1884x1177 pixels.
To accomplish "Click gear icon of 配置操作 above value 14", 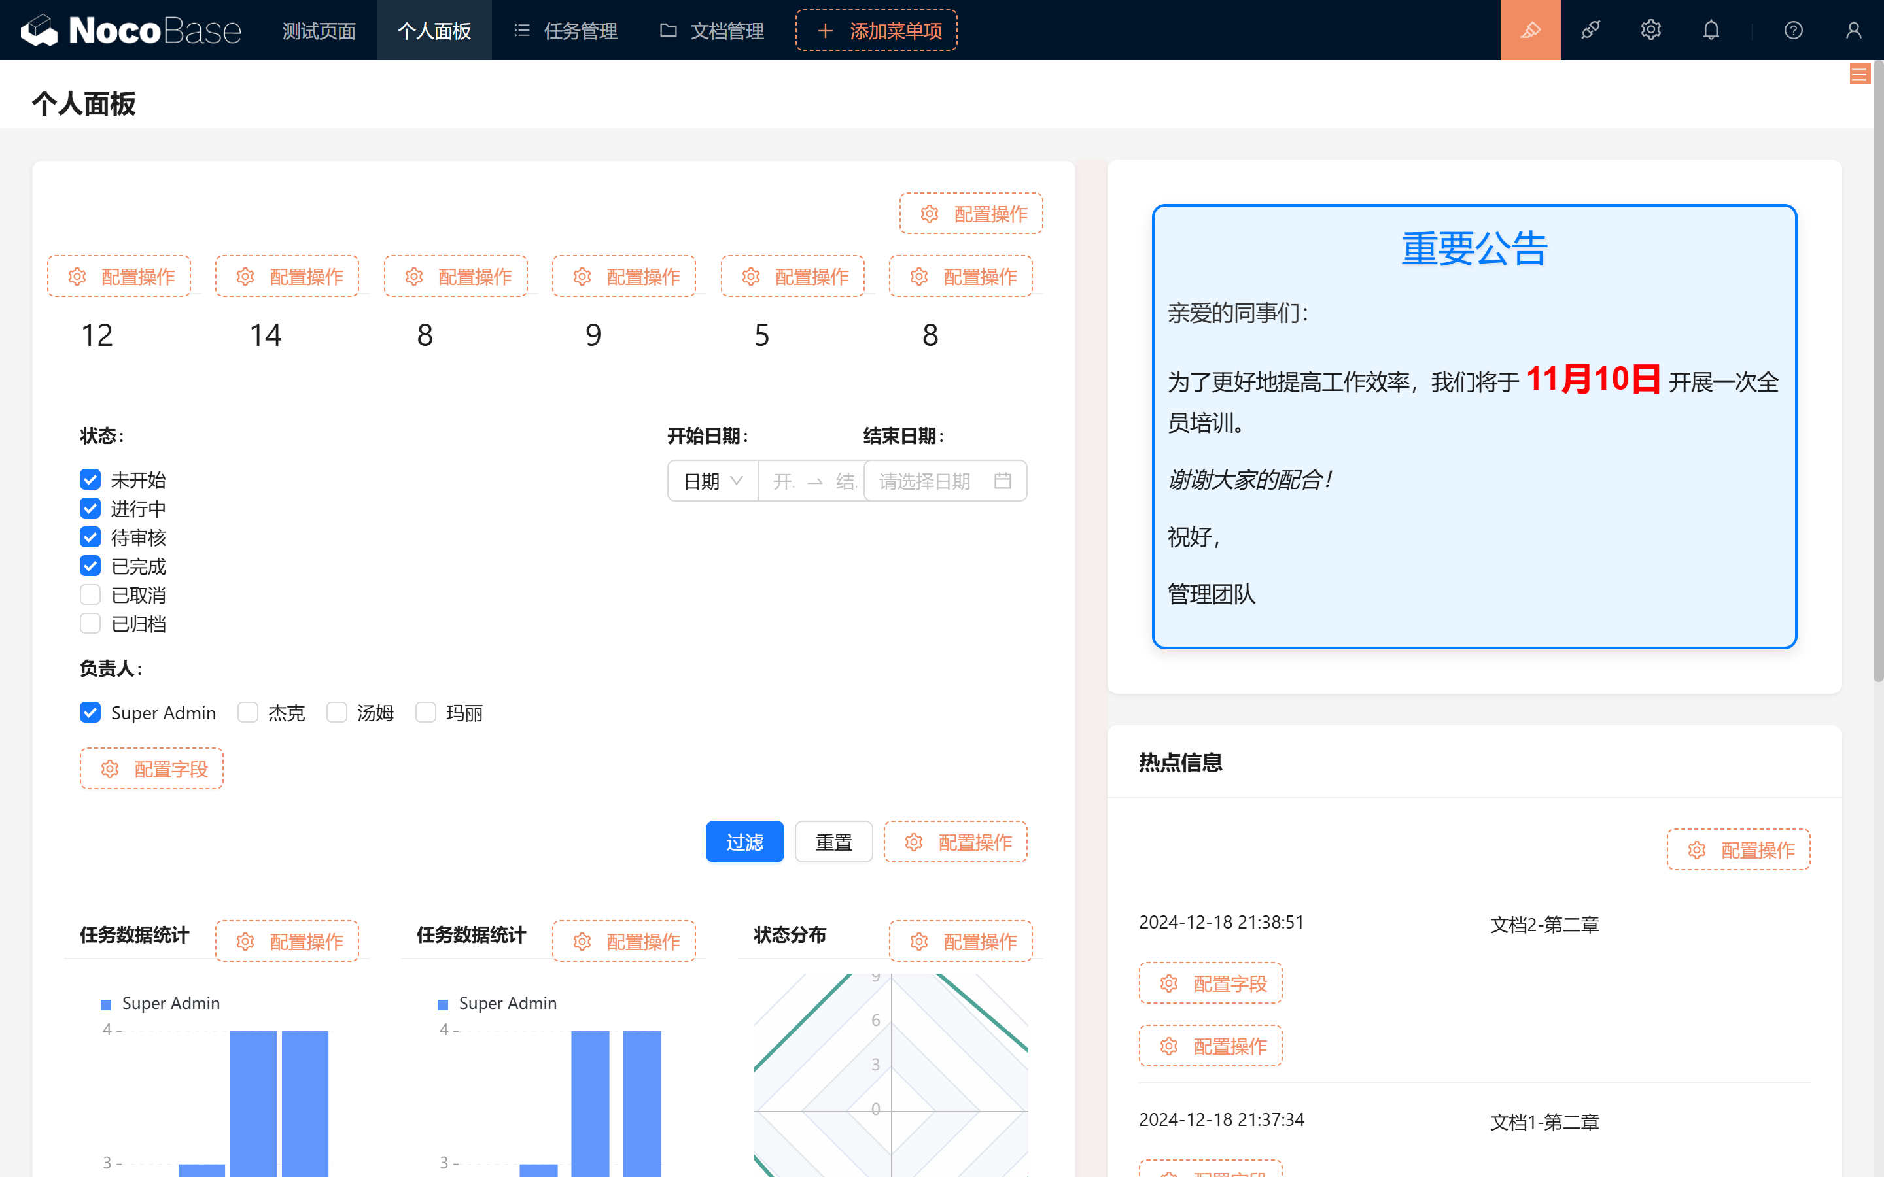I will tap(245, 277).
